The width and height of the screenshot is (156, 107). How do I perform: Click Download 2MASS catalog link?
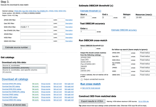pos(10,95)
